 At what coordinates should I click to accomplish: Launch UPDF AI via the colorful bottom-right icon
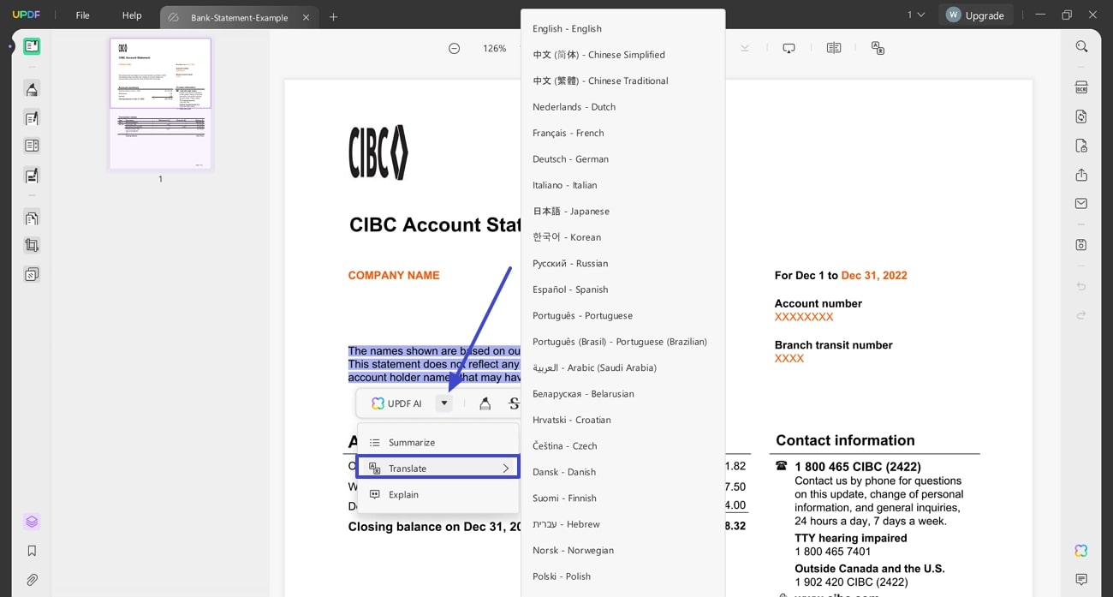[1081, 551]
